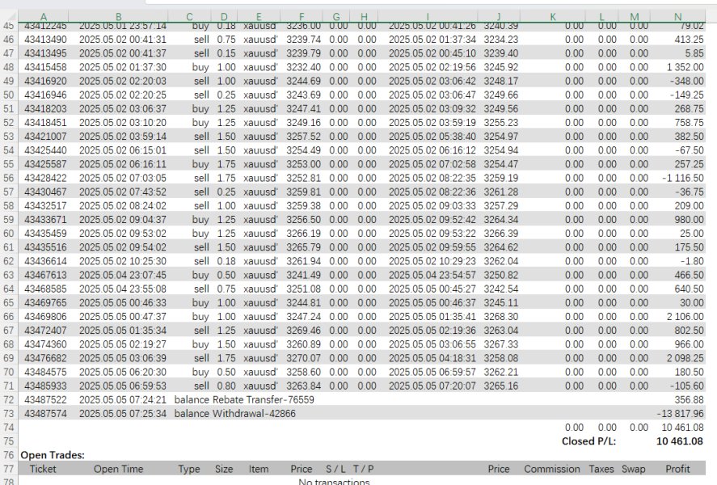This screenshot has height=485, width=717.
Task: Click ticket cell 43487574
Action: click(45, 414)
